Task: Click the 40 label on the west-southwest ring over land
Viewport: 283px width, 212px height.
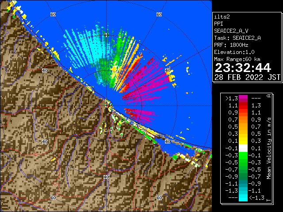Action: [45, 141]
